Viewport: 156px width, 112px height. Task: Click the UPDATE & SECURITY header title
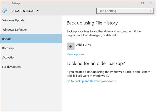pos(25,11)
